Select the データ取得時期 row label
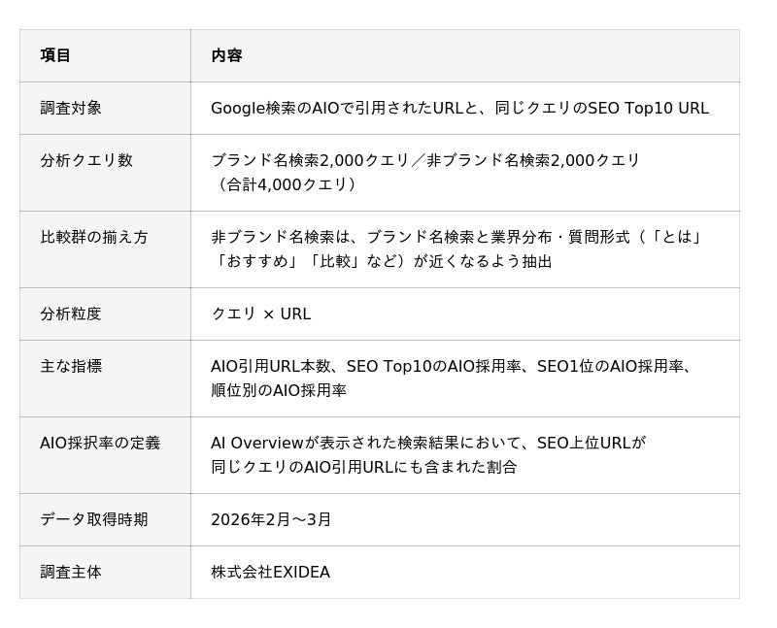The height and width of the screenshot is (628, 777). [94, 519]
